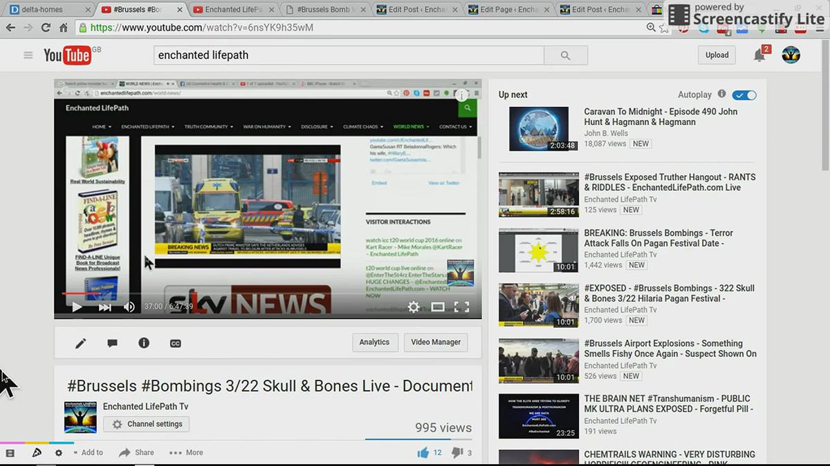830x466 pixels.
Task: Open the YouTube hamburger guide menu
Action: [28, 55]
